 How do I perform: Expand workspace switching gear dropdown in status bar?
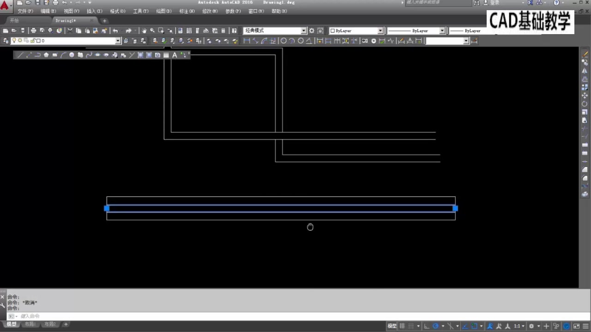539,326
